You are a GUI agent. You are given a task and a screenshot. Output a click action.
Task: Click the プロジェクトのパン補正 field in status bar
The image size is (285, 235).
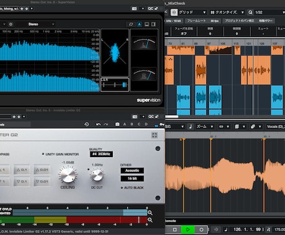[x=248, y=21]
